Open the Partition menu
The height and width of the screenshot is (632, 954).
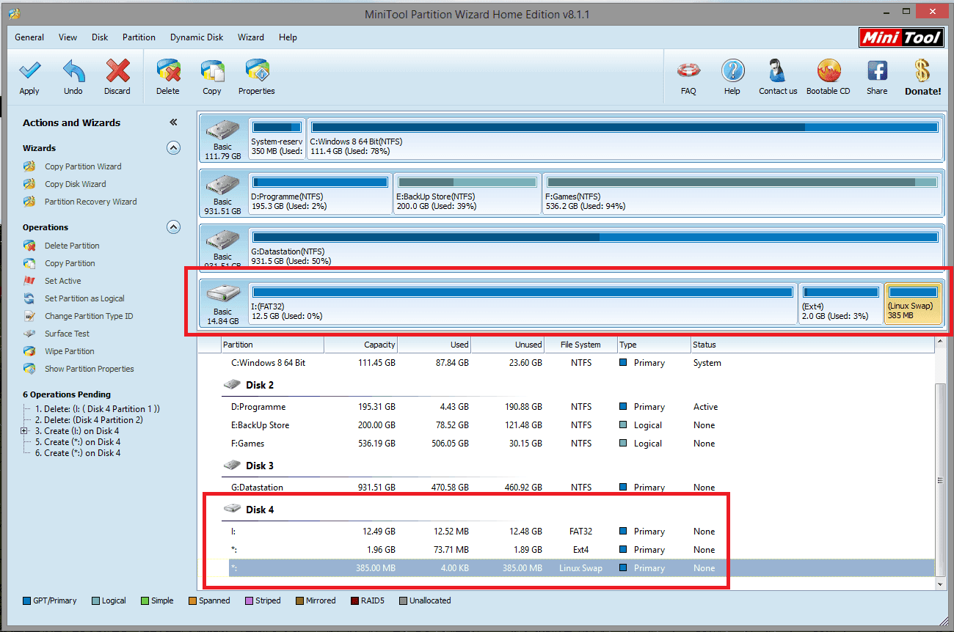click(x=139, y=37)
